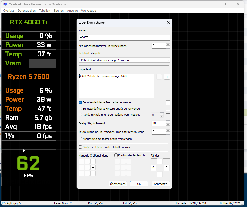Increase Aktualisierungsintervall value with up arrow
247x207 pixels.
168,45
